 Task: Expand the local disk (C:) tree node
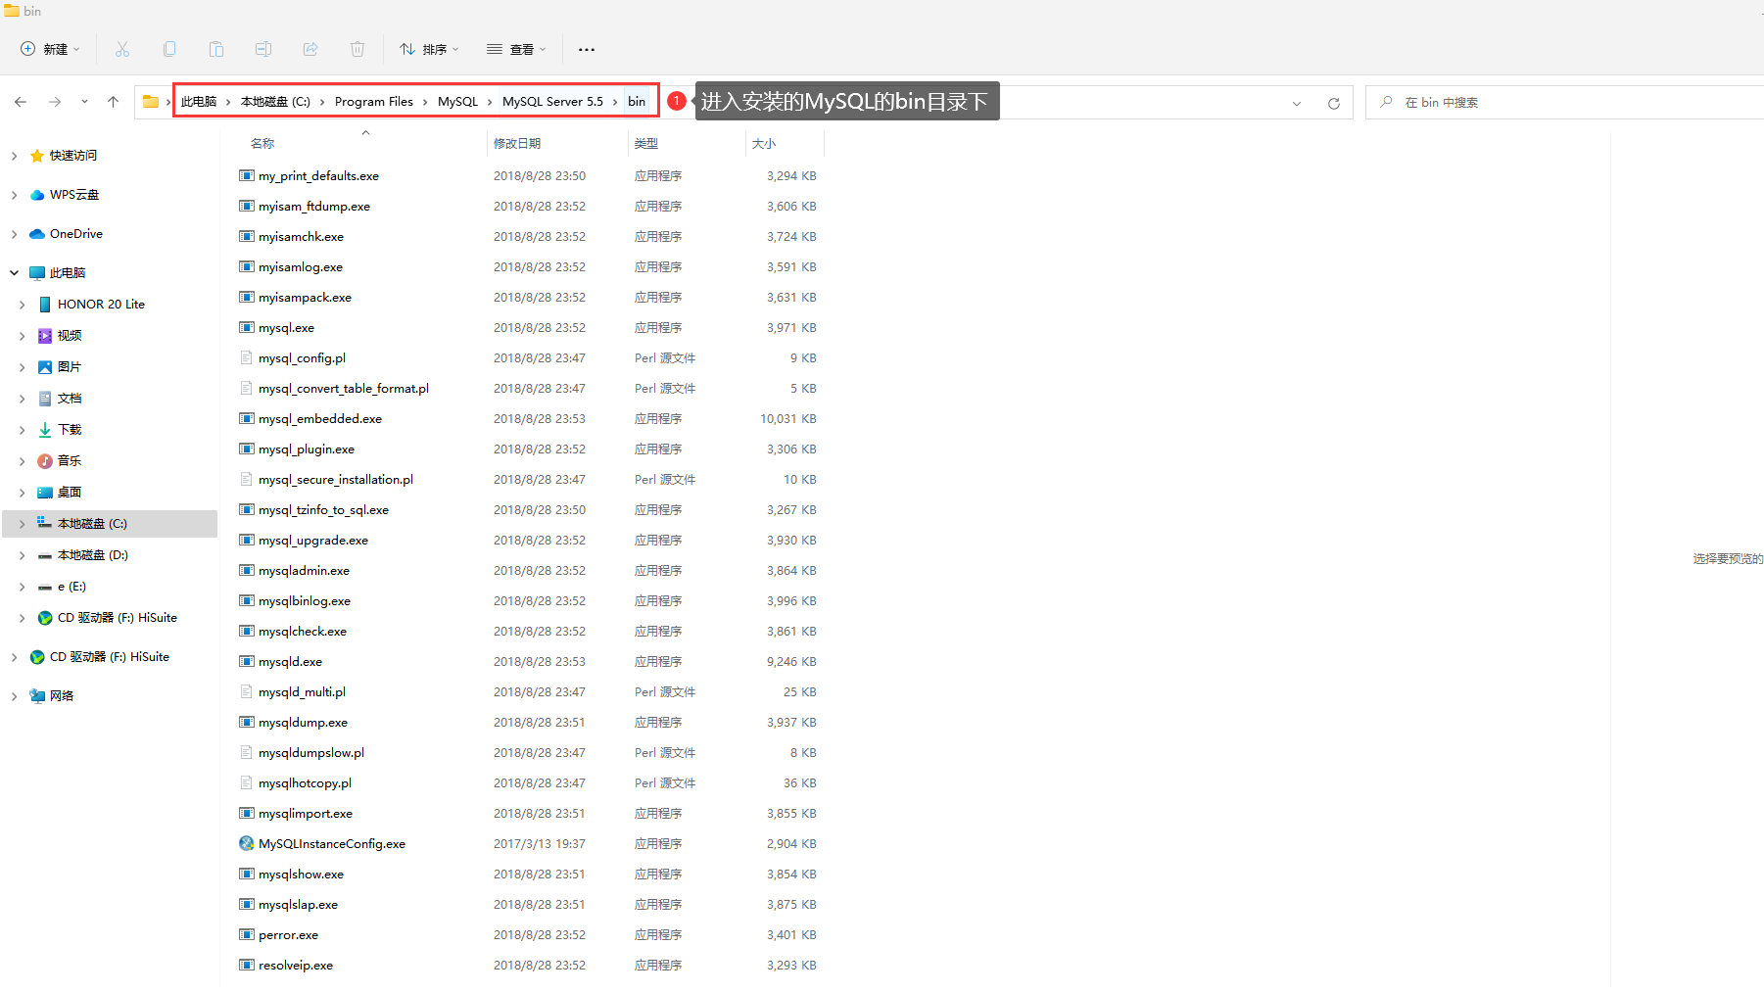(22, 524)
